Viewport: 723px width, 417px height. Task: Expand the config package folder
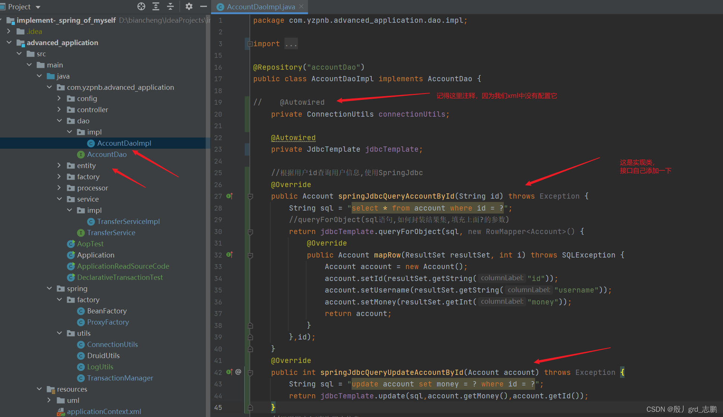pyautogui.click(x=59, y=98)
